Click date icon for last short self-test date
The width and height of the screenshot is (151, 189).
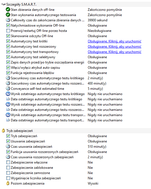pos(8,99)
